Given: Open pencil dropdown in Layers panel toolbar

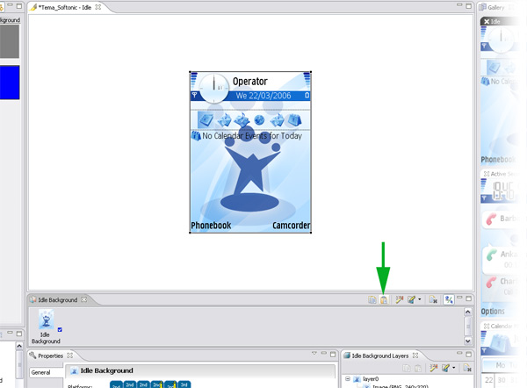Looking at the screenshot, I should click(452, 368).
